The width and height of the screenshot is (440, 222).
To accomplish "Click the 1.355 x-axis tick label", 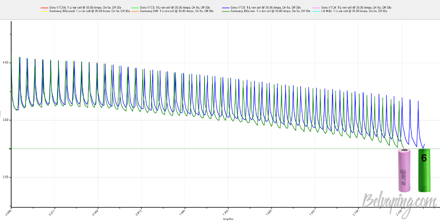I will pyautogui.click(x=225, y=212).
